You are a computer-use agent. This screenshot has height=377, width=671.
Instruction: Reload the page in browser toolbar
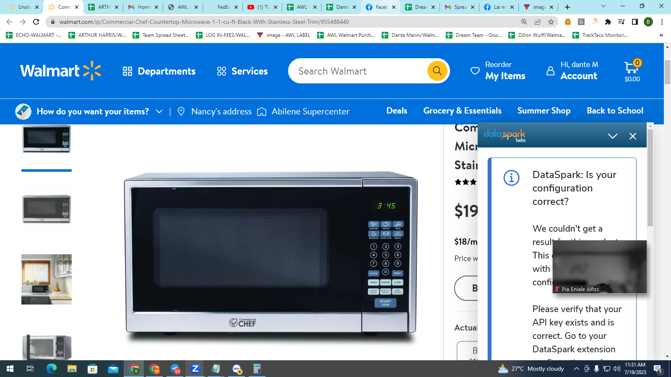click(x=36, y=22)
